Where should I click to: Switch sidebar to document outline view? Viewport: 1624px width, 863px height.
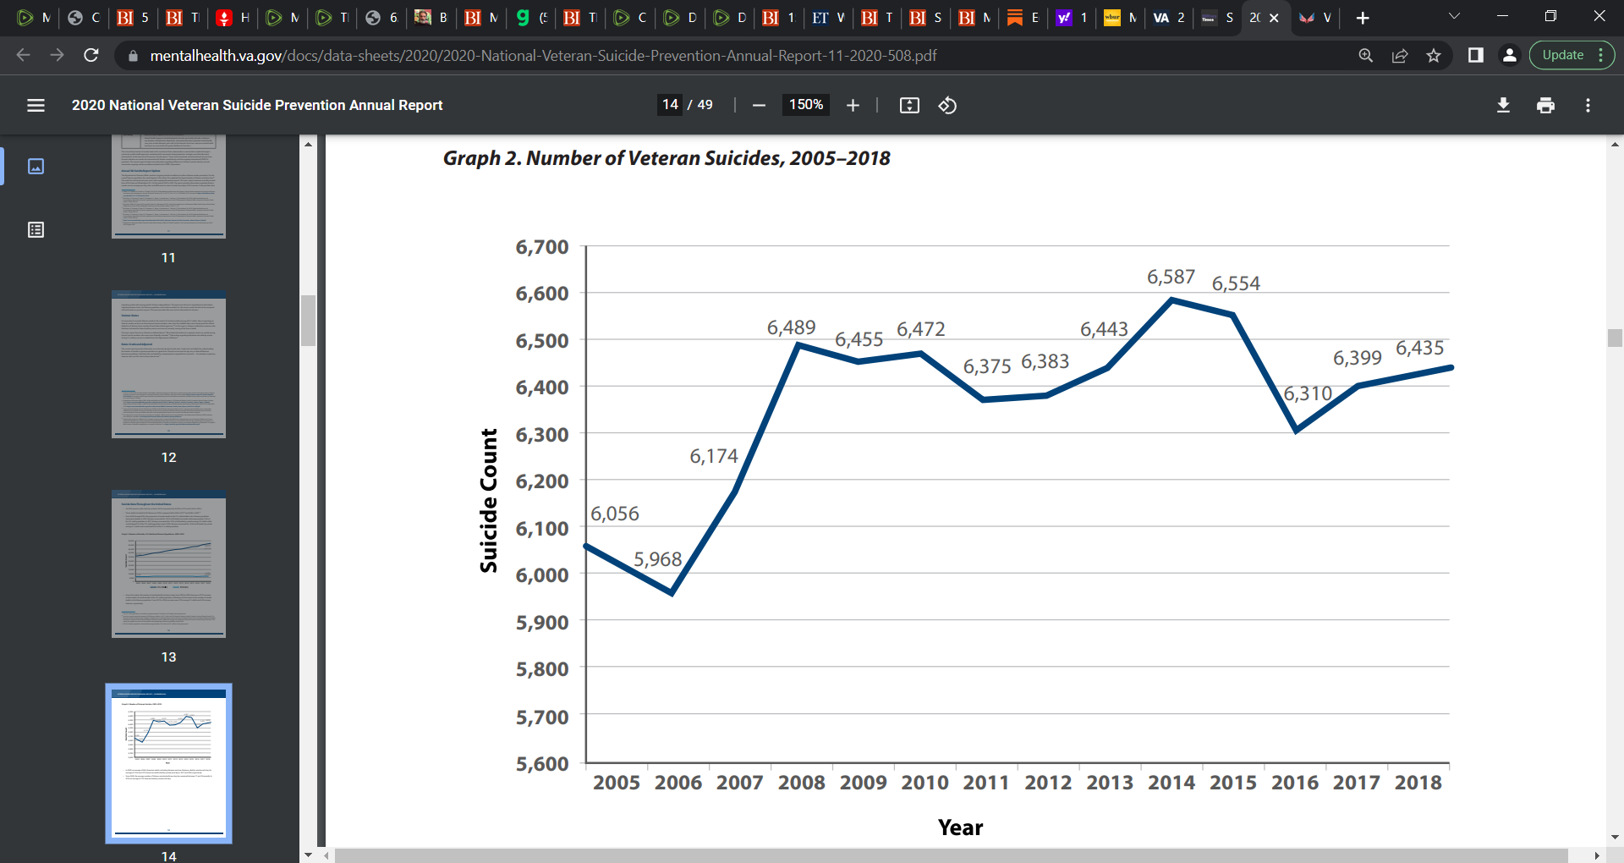click(x=36, y=229)
